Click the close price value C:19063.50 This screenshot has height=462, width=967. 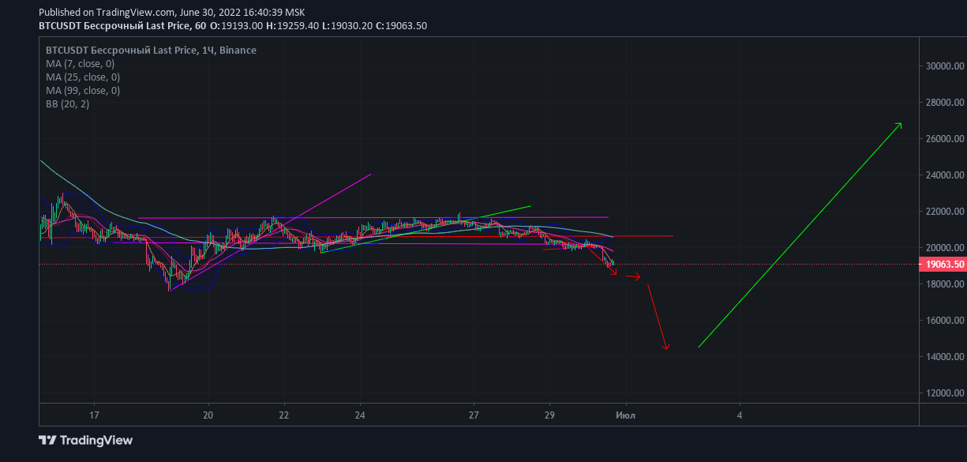pos(402,26)
